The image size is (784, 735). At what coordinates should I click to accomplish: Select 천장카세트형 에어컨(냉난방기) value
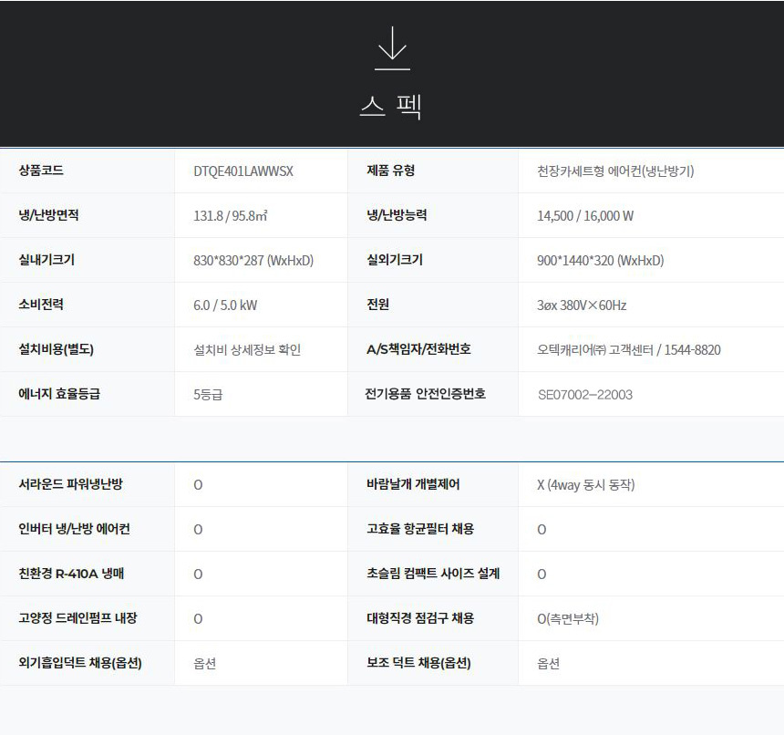[615, 171]
